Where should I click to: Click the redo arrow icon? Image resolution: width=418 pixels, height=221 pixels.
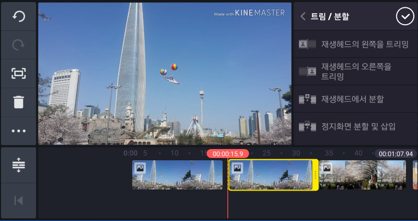[18, 45]
